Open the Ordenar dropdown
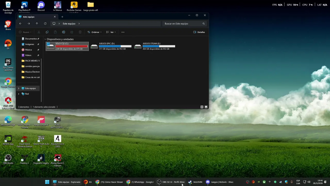Viewport: 330px width, 186px height. click(94, 32)
